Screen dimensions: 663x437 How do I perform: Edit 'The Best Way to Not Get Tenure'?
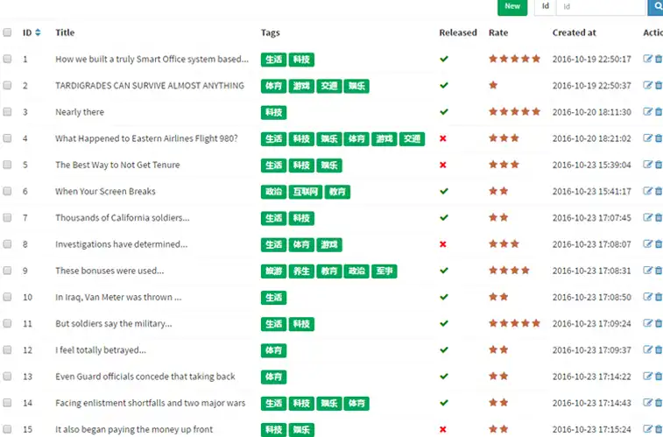pos(648,165)
